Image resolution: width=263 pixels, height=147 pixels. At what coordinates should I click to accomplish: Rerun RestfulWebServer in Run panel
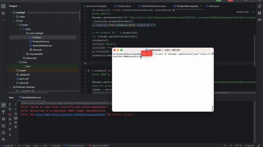click(x=10, y=105)
